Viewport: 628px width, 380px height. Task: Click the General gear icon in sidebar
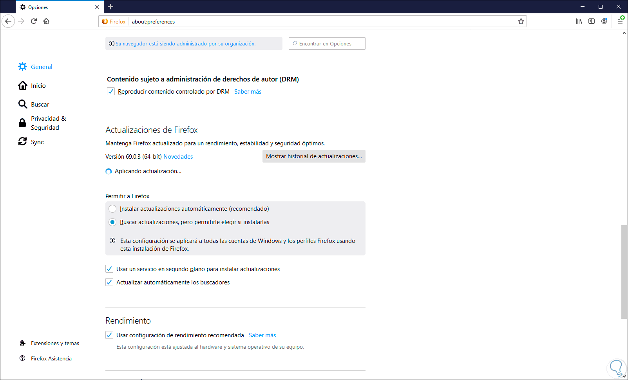(x=23, y=67)
